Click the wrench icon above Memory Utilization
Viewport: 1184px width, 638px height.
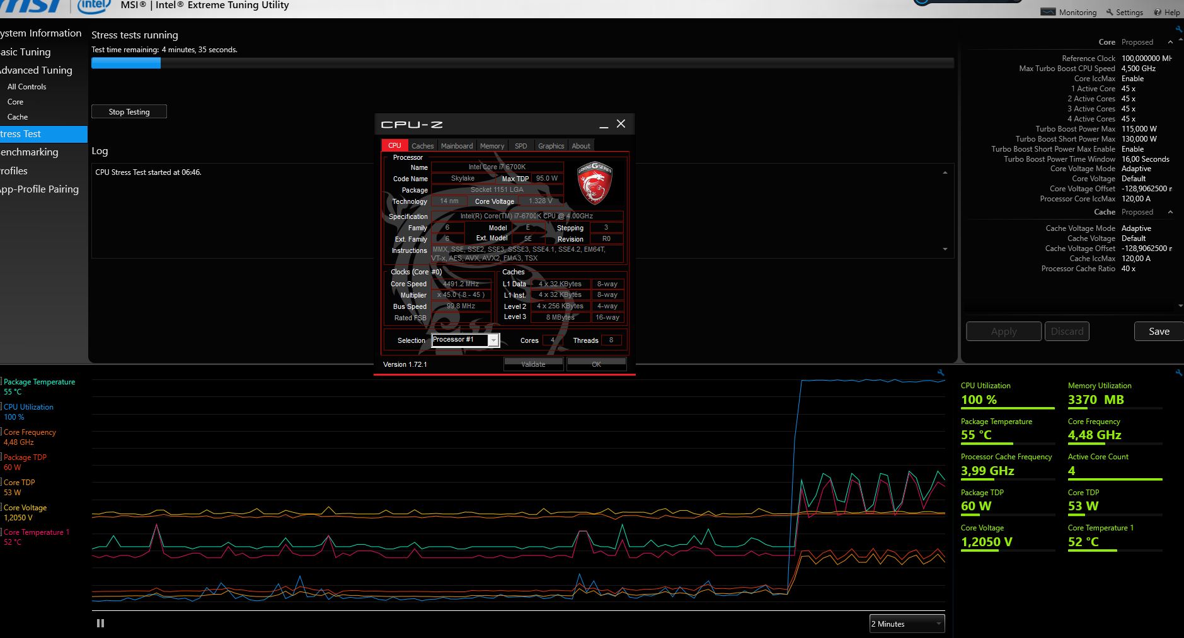(x=1179, y=373)
